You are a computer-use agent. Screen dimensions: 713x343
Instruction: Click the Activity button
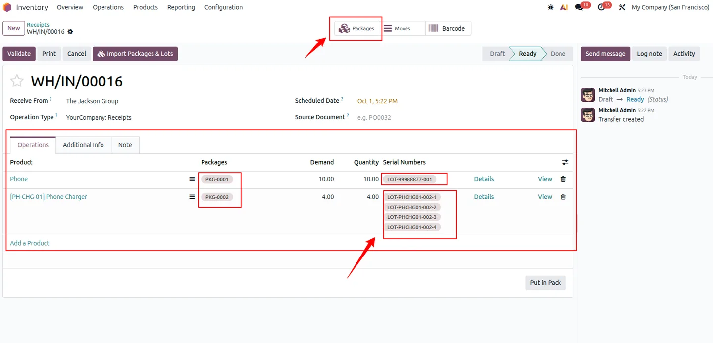point(684,54)
